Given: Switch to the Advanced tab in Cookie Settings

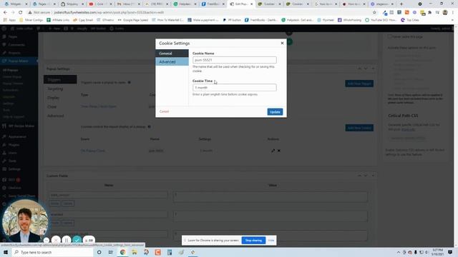Looking at the screenshot, I should click(x=172, y=62).
